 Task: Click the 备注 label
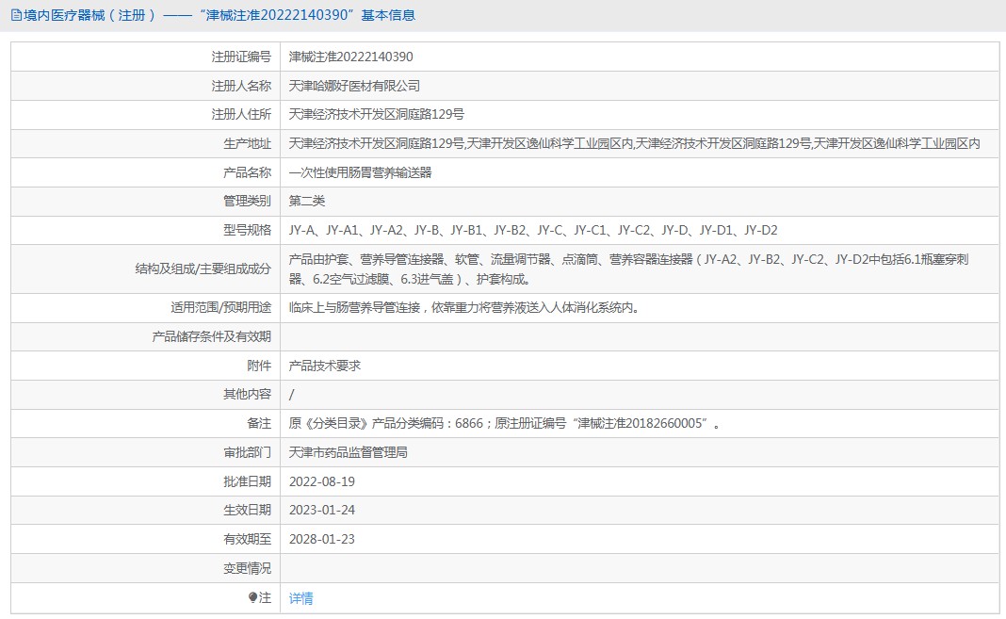(259, 423)
